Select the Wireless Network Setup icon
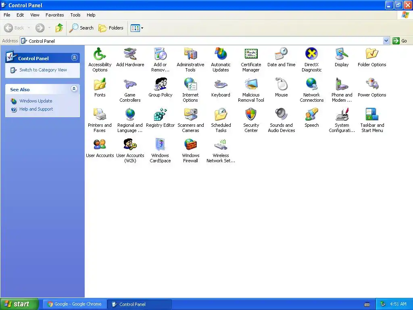This screenshot has height=310, width=413. pyautogui.click(x=221, y=145)
